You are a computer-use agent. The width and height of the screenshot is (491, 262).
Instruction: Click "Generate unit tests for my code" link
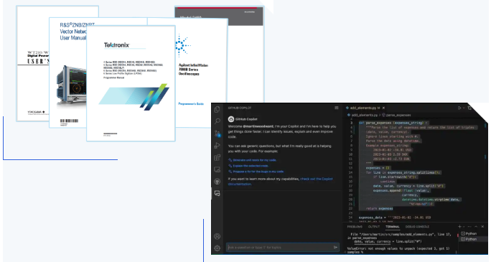point(254,160)
